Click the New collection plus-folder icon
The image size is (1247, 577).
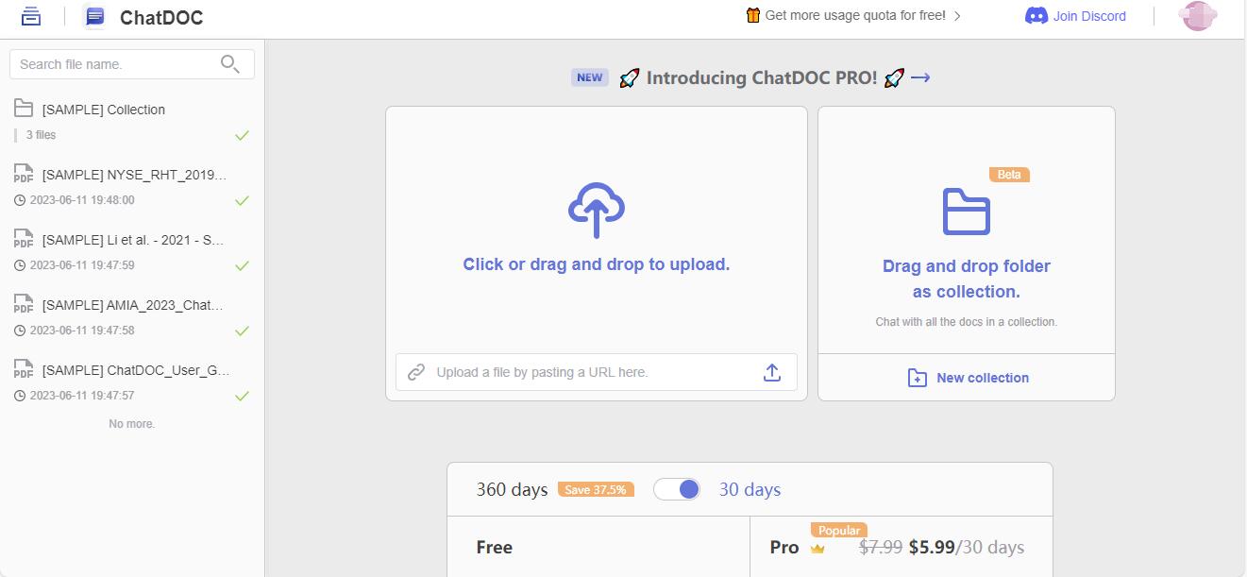[917, 378]
